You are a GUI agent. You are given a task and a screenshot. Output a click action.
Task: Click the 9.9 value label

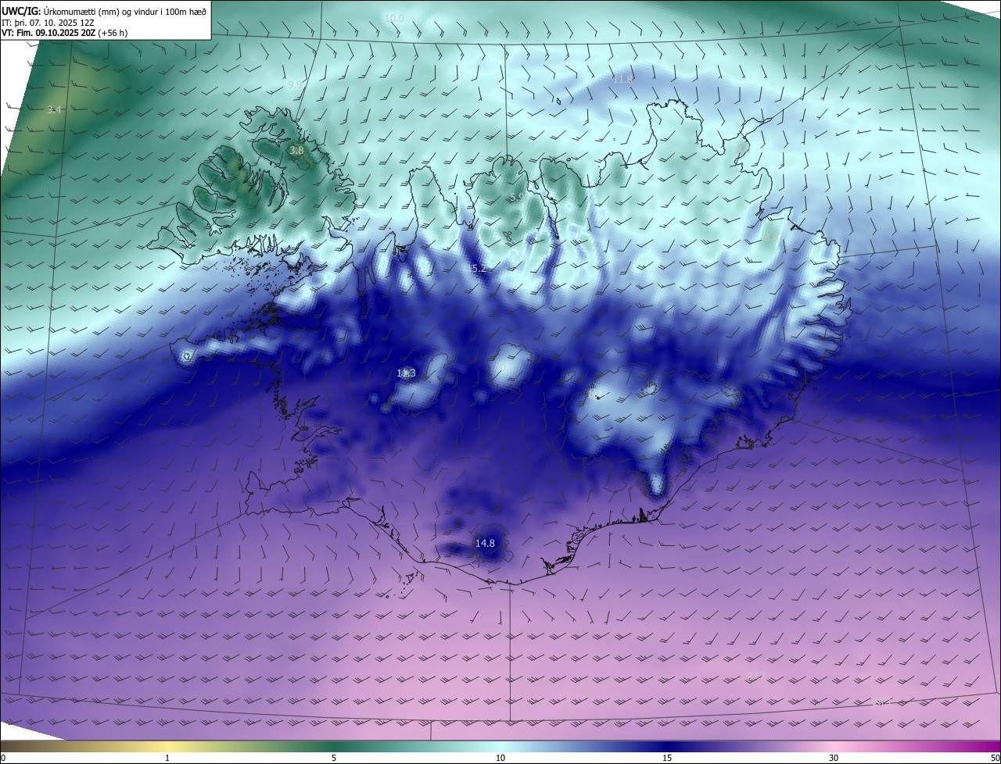(295, 84)
